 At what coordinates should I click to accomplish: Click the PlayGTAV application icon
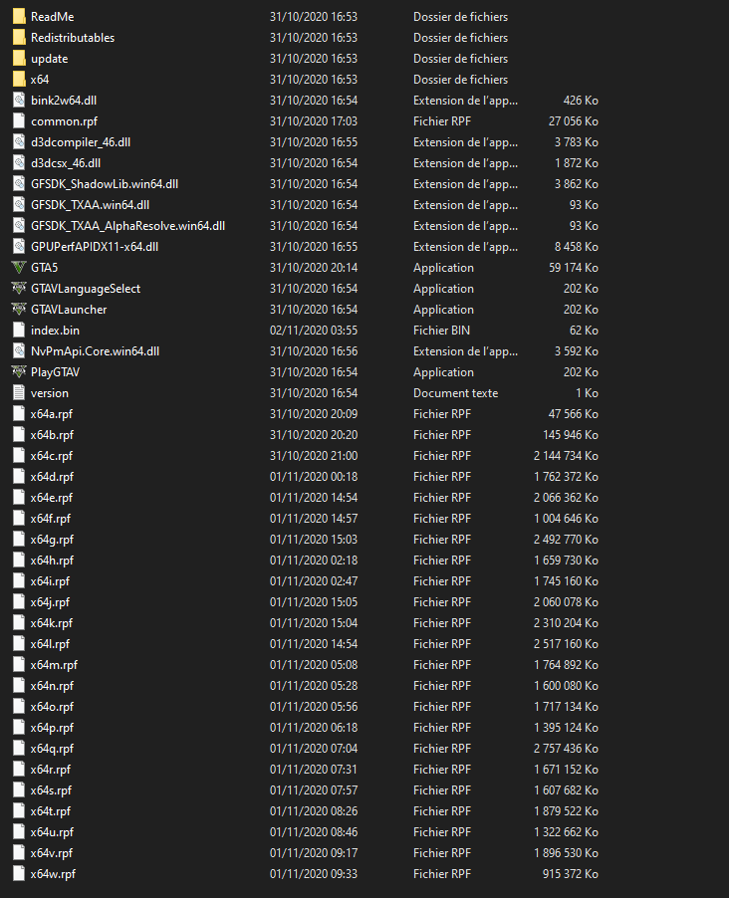coord(19,371)
